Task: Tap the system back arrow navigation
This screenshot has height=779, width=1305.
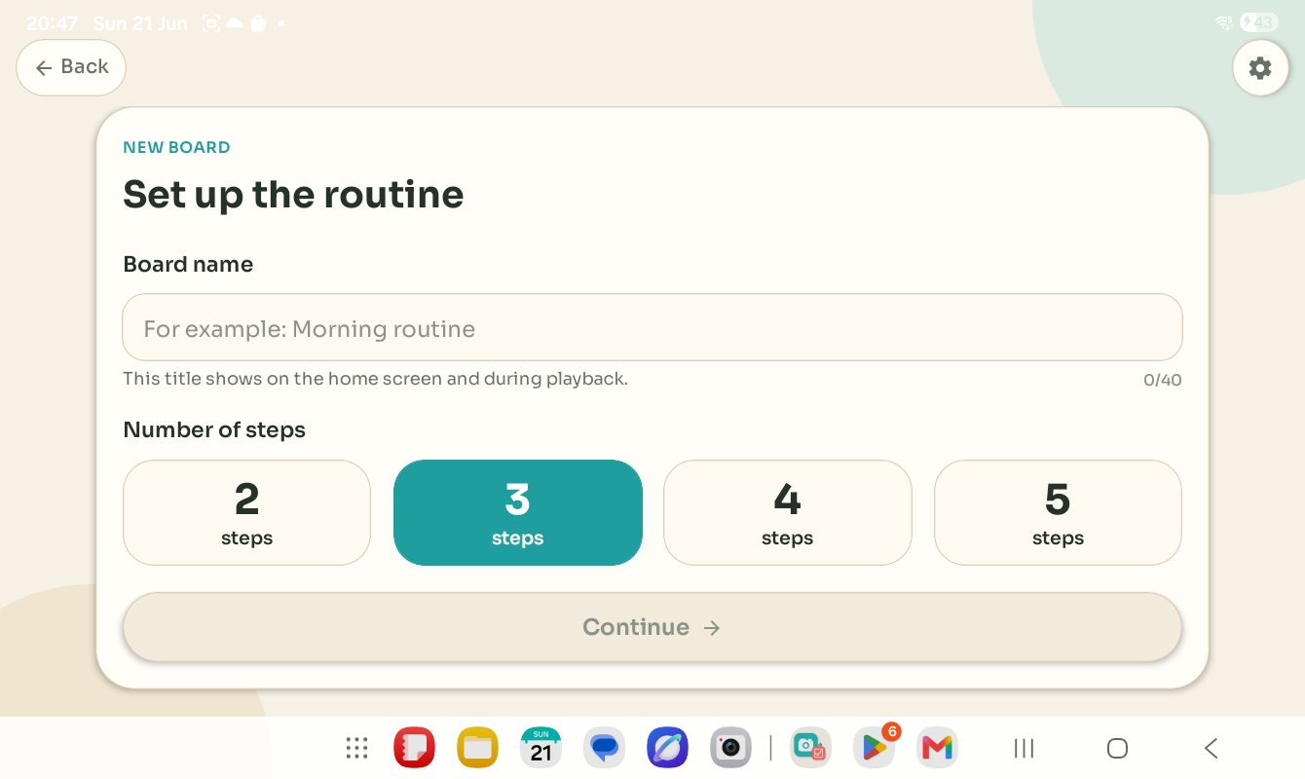Action: pos(1211,748)
